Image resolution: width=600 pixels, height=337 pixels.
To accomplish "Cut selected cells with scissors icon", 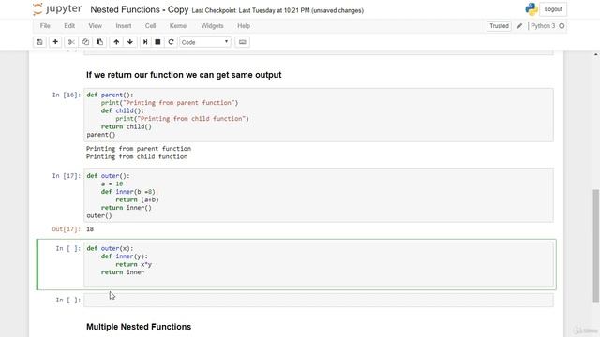I will (x=71, y=42).
